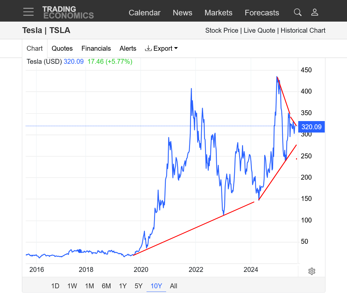Click the 320.09 price axis label
This screenshot has width=347, height=303.
click(x=311, y=127)
